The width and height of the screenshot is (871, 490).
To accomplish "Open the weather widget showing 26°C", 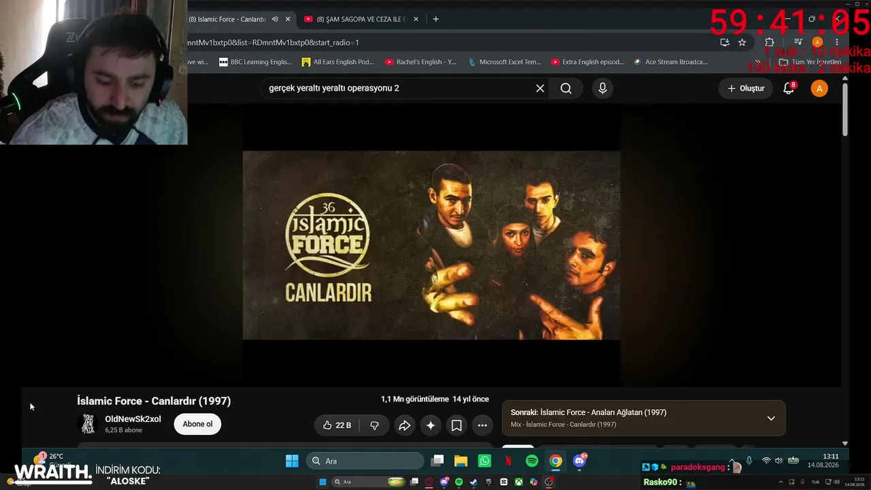I will (x=51, y=460).
